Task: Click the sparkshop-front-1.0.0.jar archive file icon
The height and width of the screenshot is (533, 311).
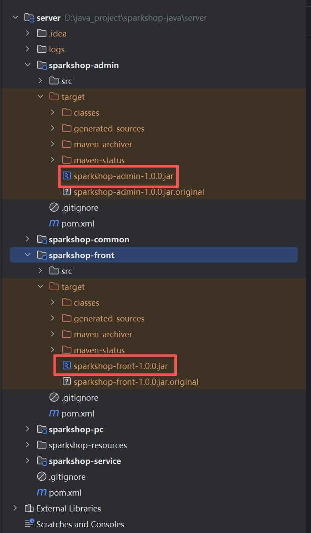Action: [67, 366]
